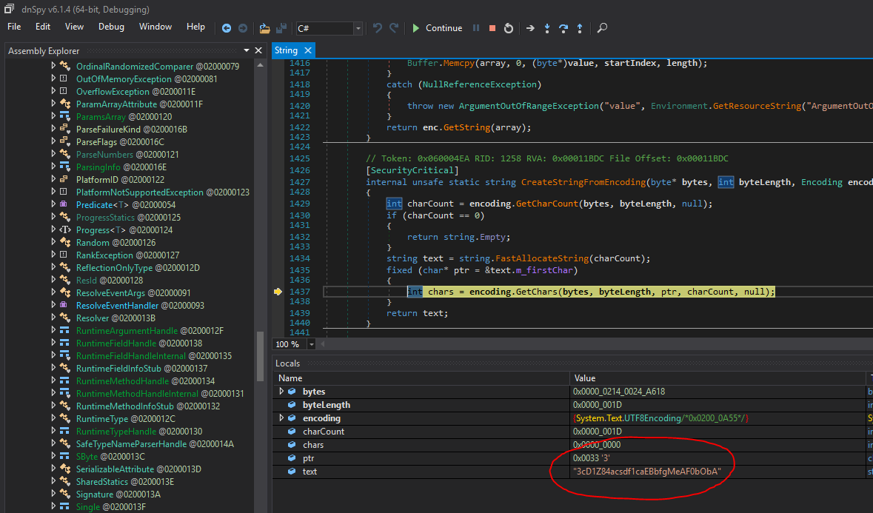Viewport: 873px width, 513px height.
Task: Open the Edit menu
Action: click(43, 27)
